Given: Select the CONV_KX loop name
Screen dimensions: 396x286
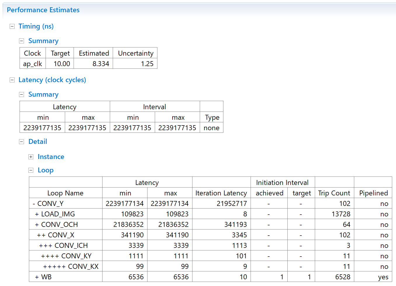Looking at the screenshot, I should [66, 266].
